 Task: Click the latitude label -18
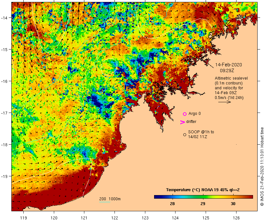(x=4, y=144)
